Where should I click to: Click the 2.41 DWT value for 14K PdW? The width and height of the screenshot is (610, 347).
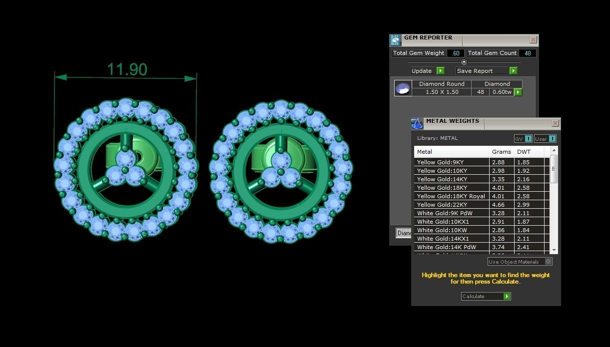(523, 247)
